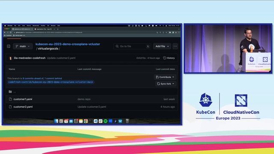This screenshot has height=154, width=274.
Task: Expand the file tree side panel icon
Action: point(9,46)
